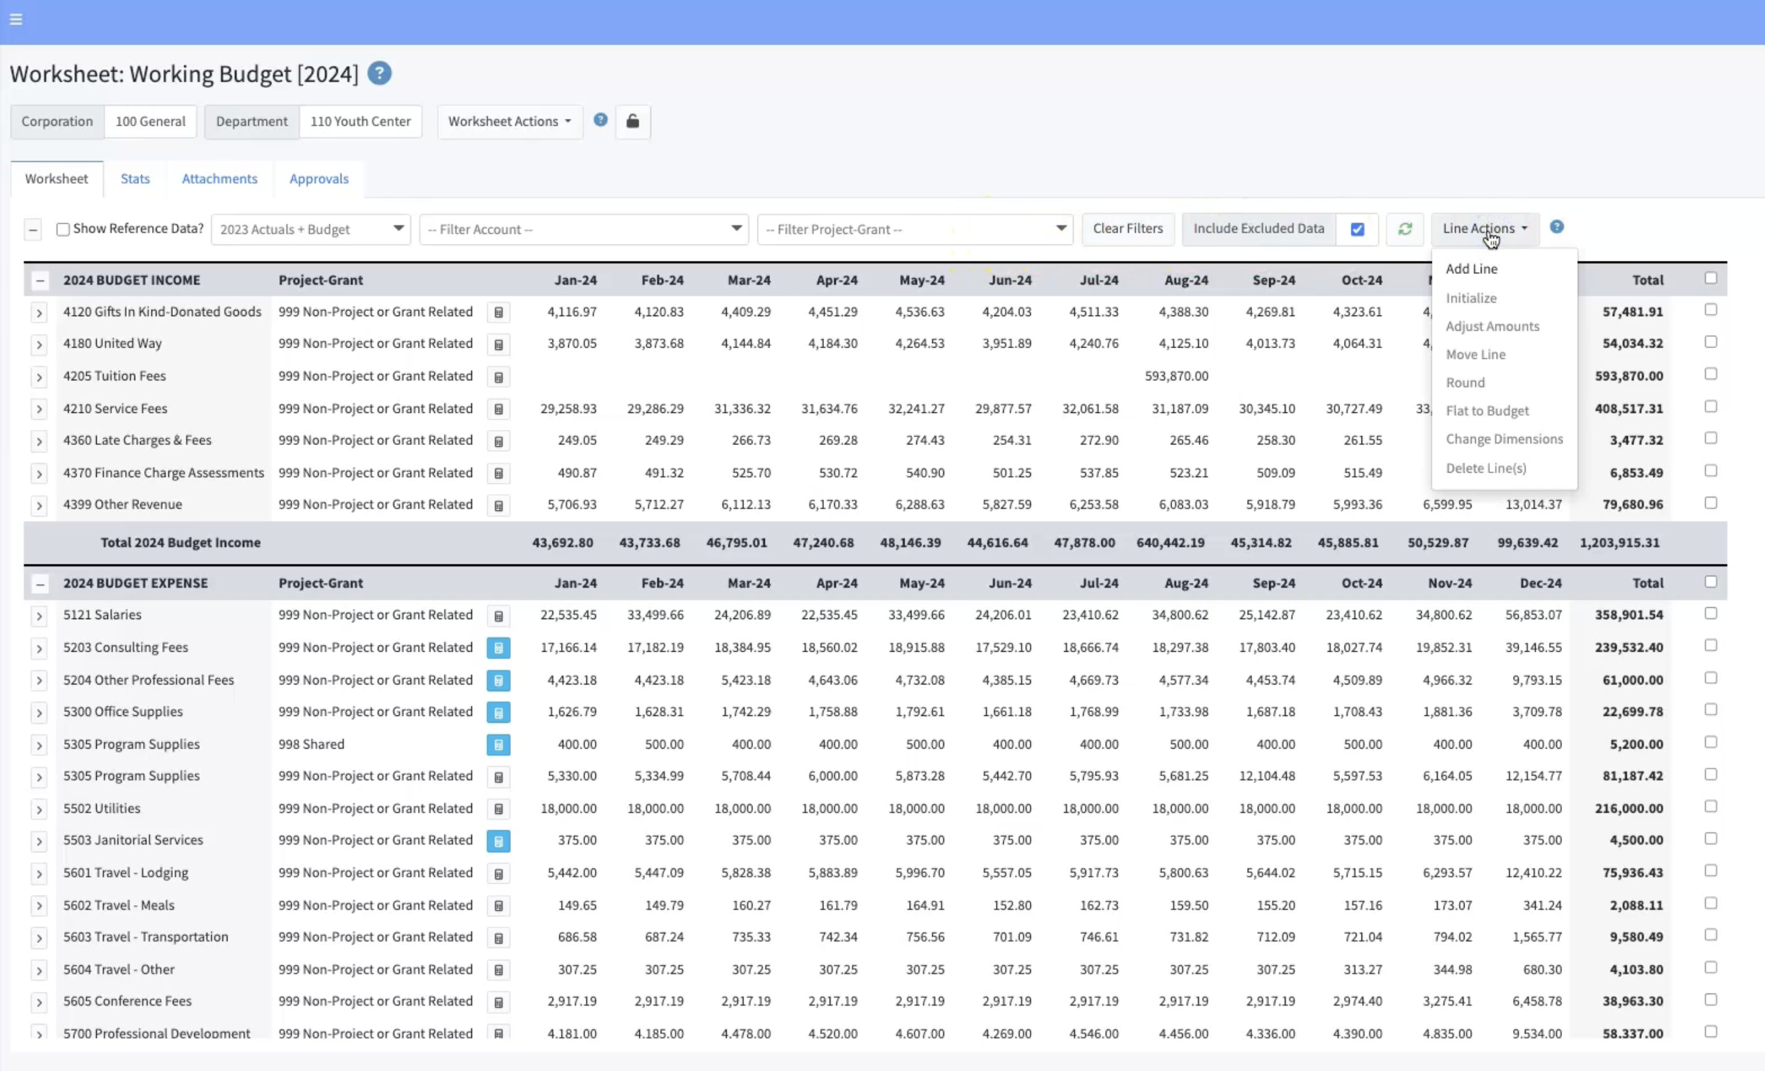Refresh the worksheet with the refresh icon
Screen dimensions: 1765x1071
(1405, 229)
